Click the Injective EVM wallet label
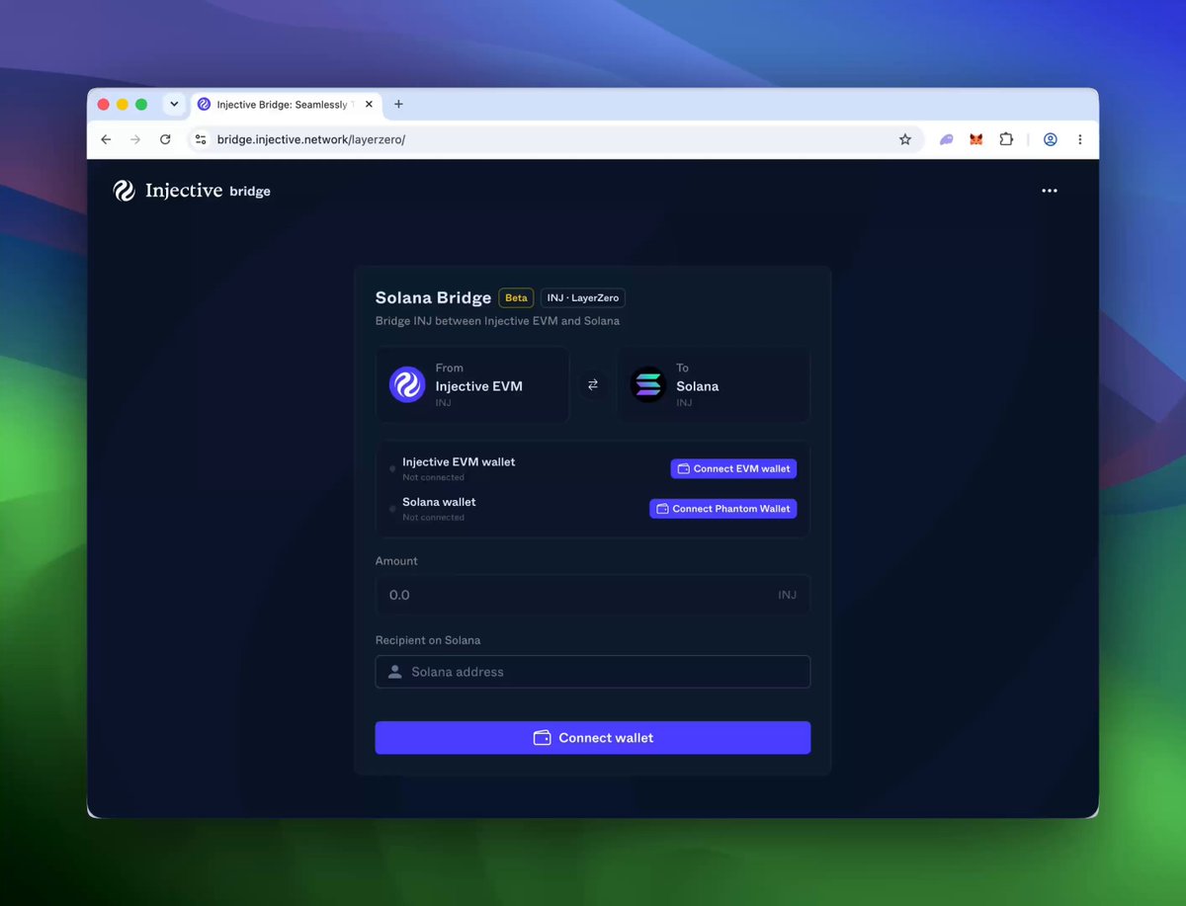1186x906 pixels. 459,461
